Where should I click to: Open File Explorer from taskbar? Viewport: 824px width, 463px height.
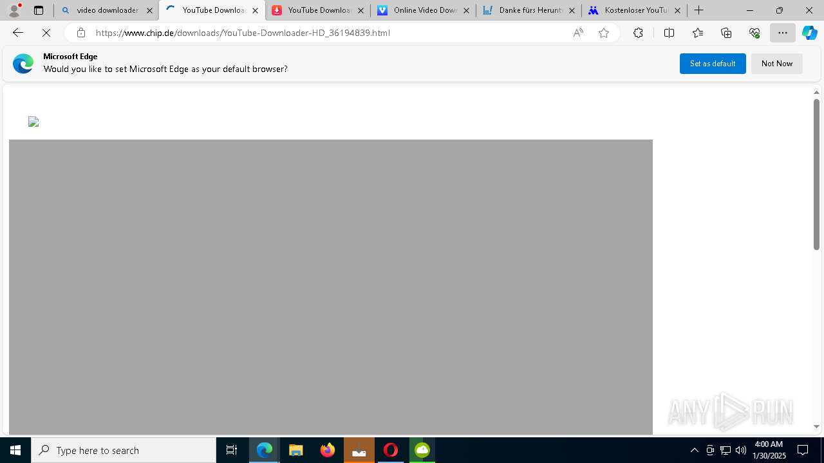click(296, 450)
